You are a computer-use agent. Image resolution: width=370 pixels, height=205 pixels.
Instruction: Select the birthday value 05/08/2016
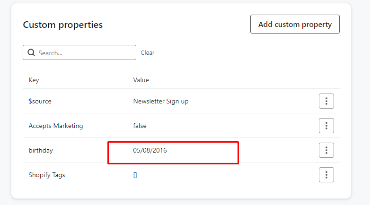tap(150, 150)
